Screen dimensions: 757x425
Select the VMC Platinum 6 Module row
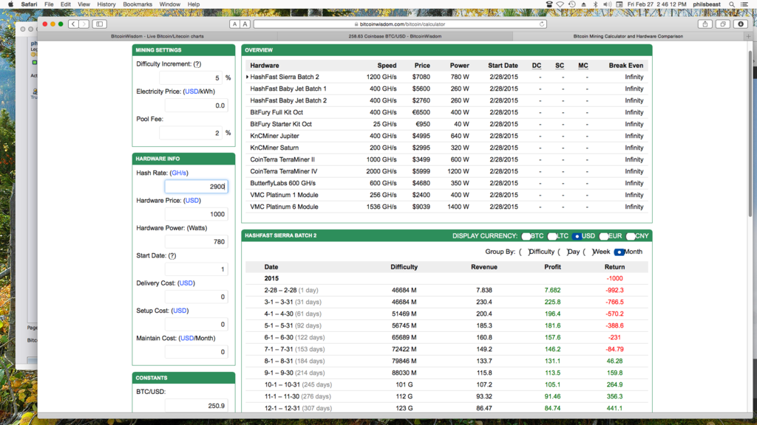[x=447, y=207]
